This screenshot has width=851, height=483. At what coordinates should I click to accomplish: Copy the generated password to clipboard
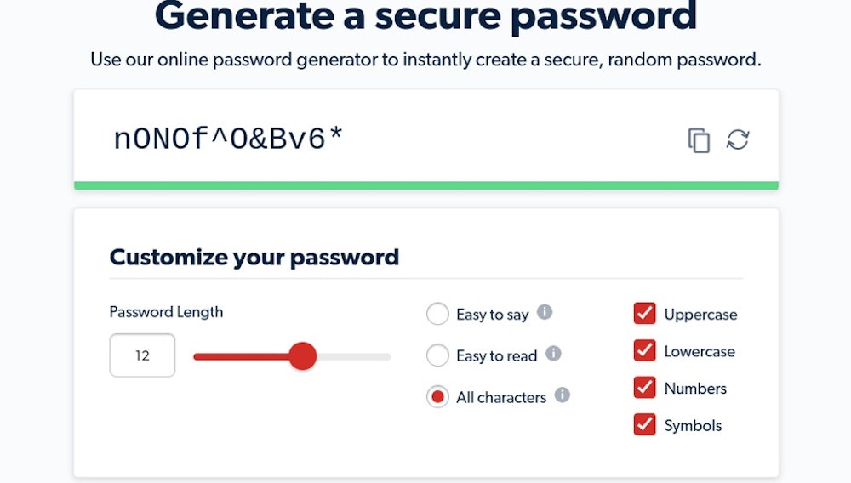(699, 140)
